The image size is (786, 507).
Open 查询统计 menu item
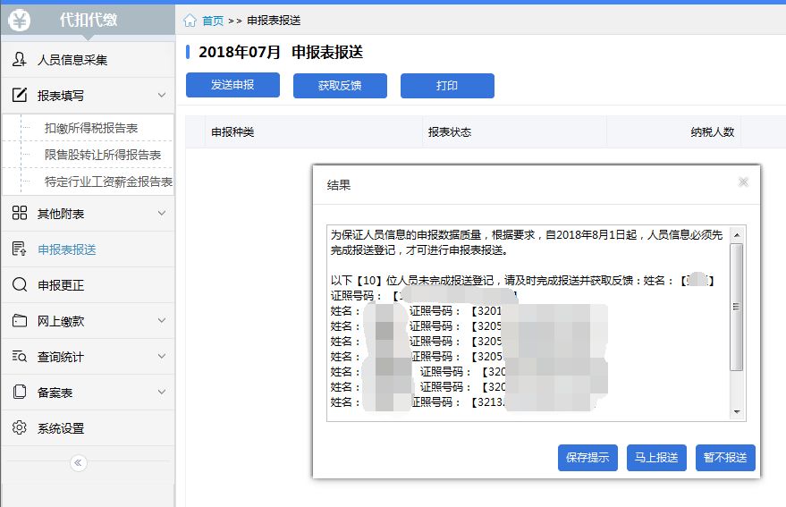88,357
